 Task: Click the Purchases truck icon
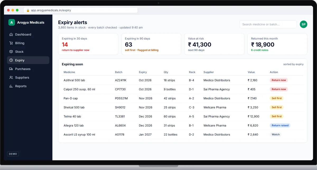11,69
